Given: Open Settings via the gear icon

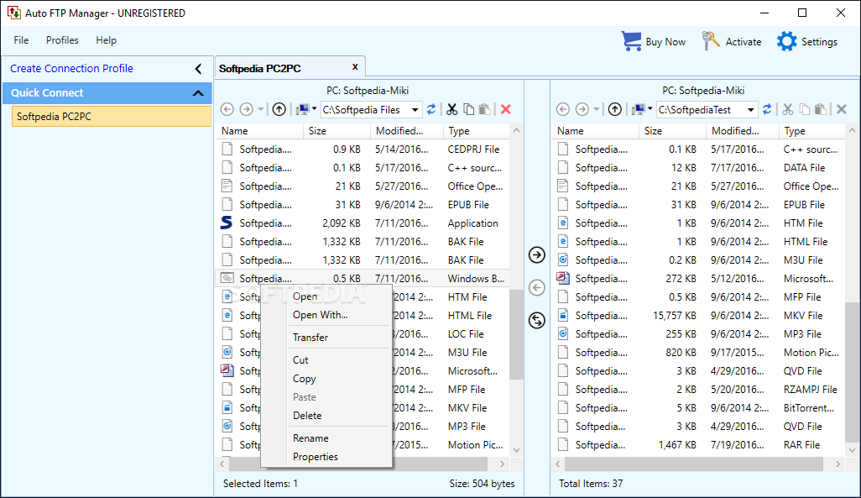Looking at the screenshot, I should click(x=787, y=41).
